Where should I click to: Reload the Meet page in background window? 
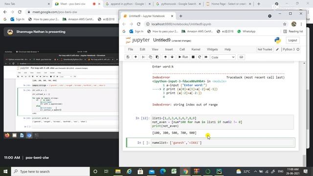20,12
